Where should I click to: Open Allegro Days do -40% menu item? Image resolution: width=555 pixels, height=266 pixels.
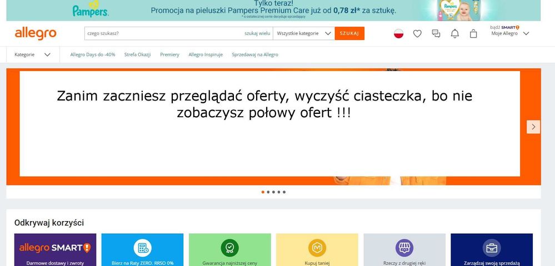[x=93, y=55]
